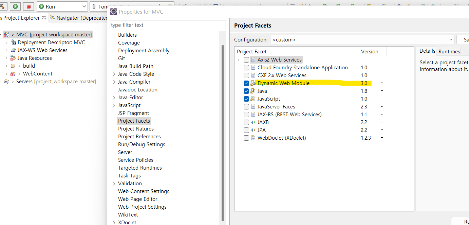Click the type filter text field

pyautogui.click(x=168, y=25)
